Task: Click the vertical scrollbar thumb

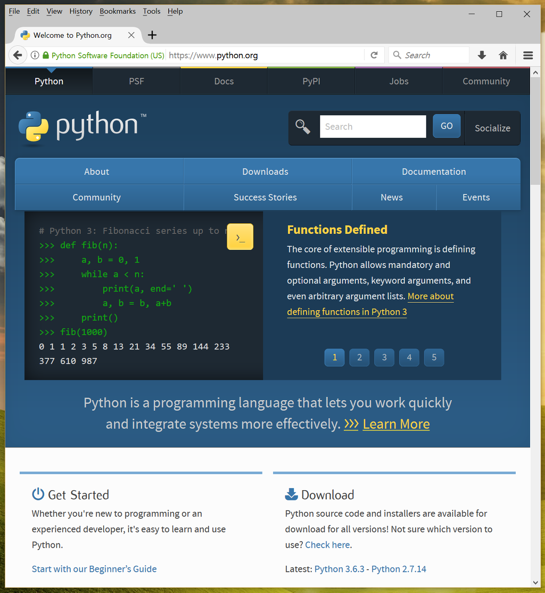Action: [535, 131]
